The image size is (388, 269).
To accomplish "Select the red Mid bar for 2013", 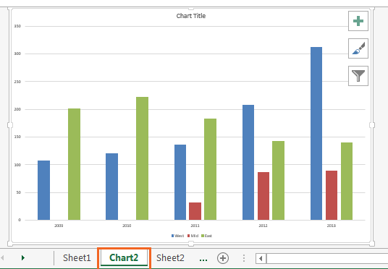I will (332, 195).
